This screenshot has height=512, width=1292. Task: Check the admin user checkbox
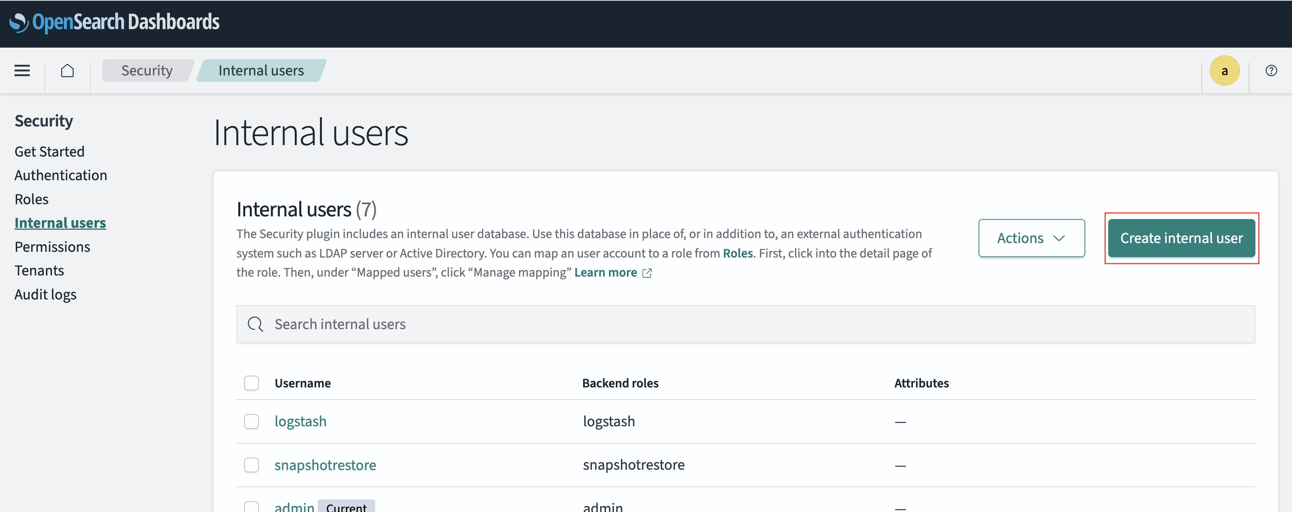251,507
